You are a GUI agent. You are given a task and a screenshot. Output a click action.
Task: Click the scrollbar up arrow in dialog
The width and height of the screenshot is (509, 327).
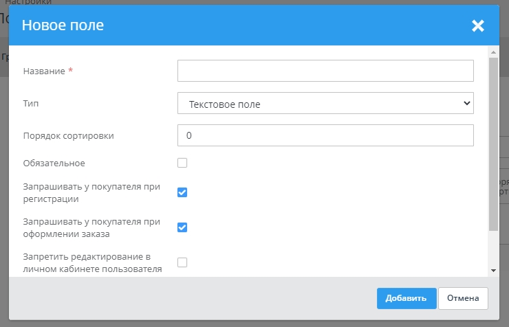click(492, 52)
